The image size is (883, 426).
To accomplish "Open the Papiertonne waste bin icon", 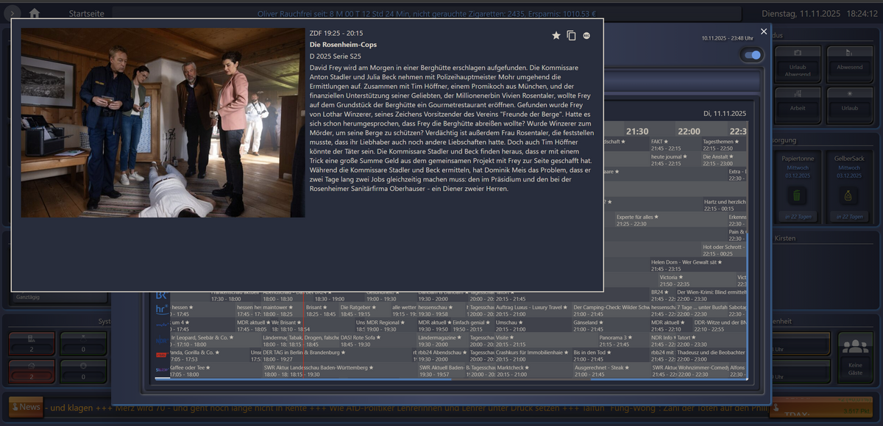I will [797, 196].
